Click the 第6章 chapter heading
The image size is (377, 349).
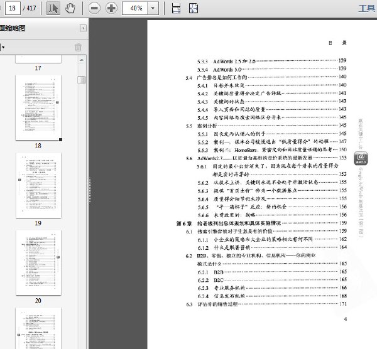[x=261, y=223]
